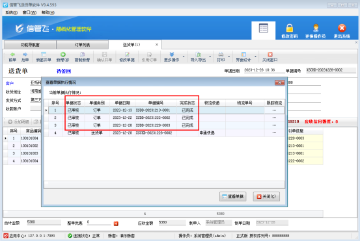
Task: Click the 关闭(C) button in dialog
Action: point(266,197)
